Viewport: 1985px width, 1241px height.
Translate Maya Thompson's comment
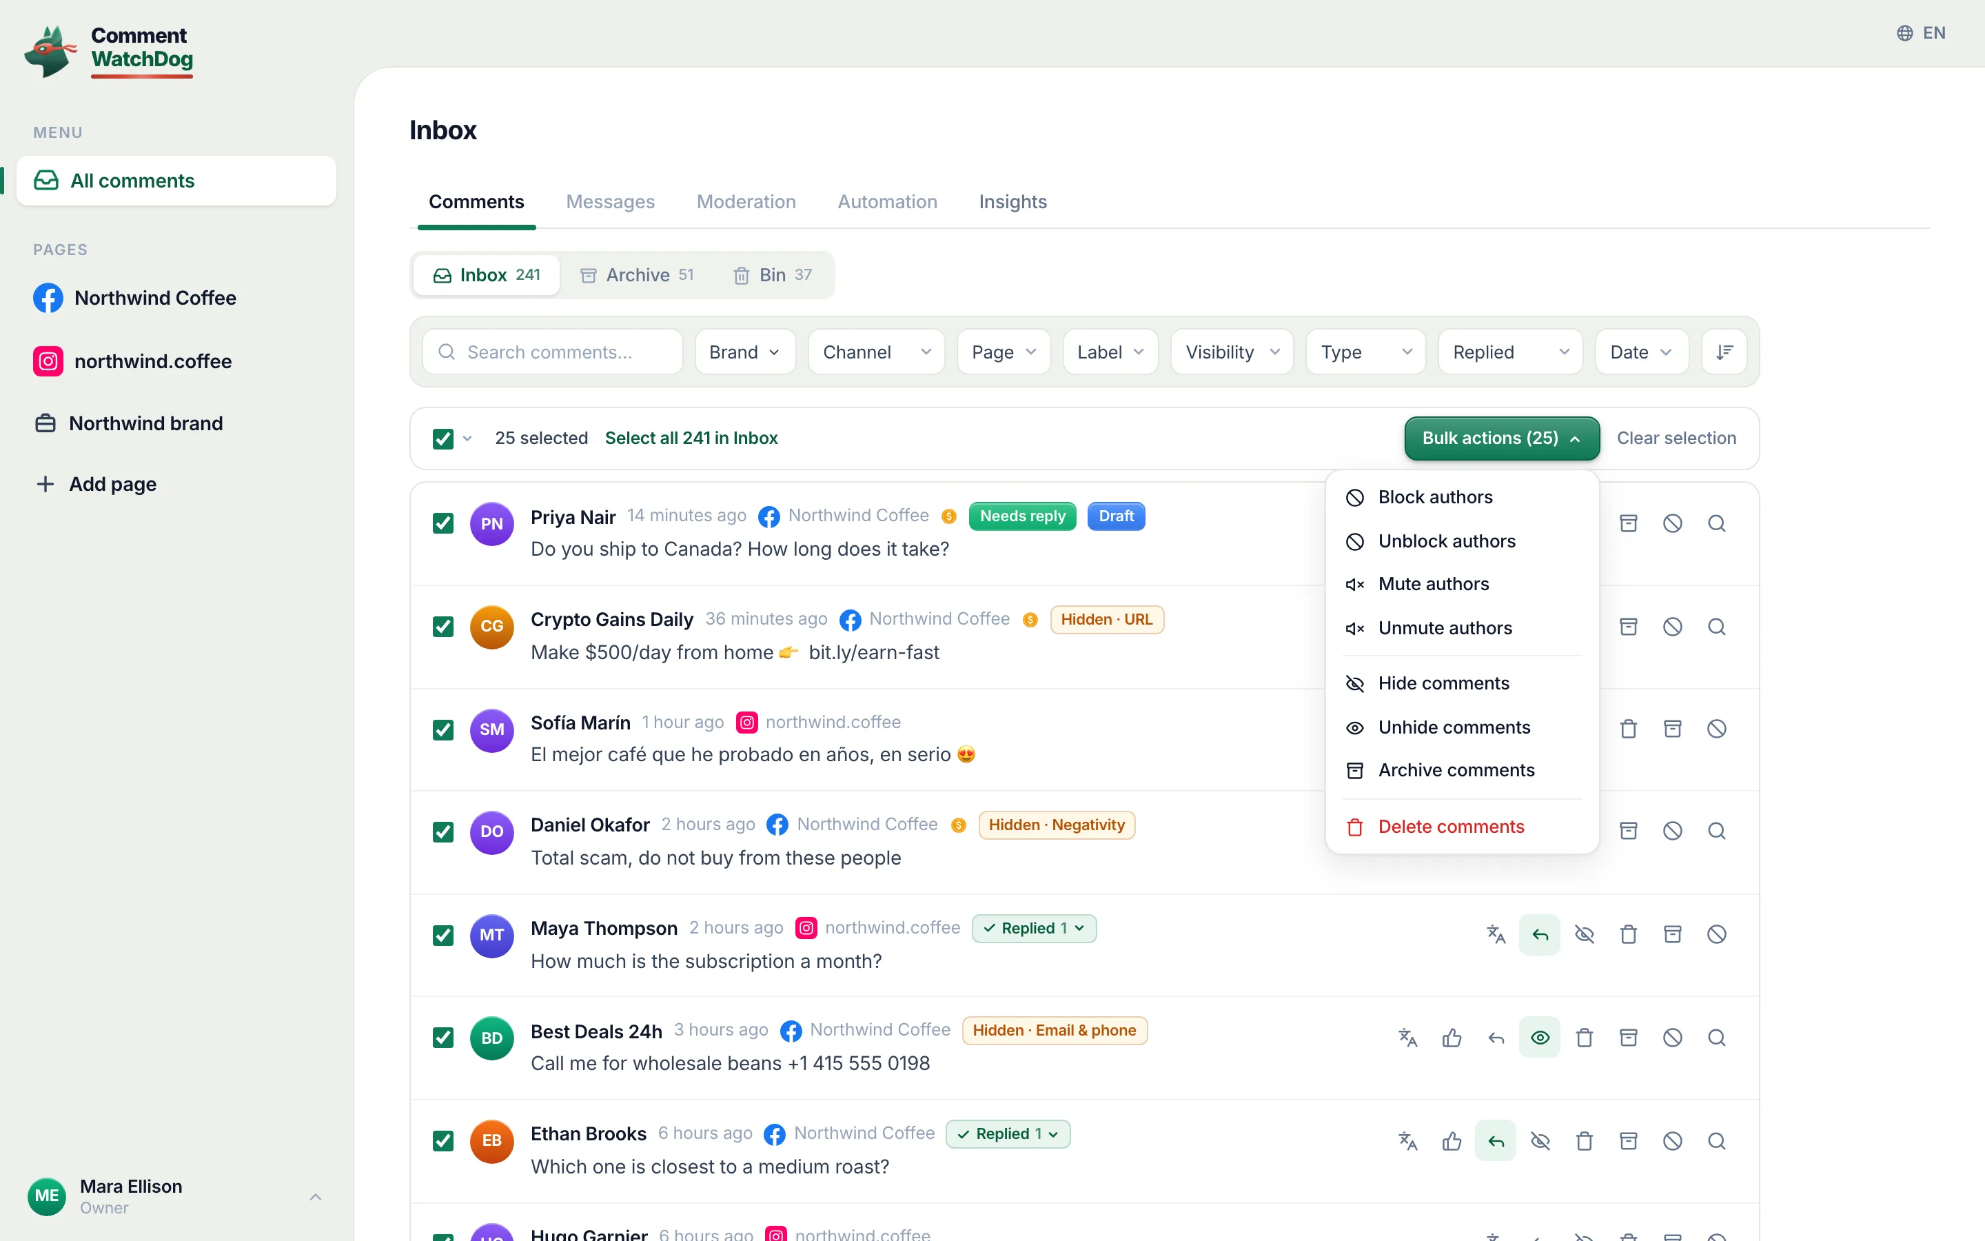pos(1496,935)
